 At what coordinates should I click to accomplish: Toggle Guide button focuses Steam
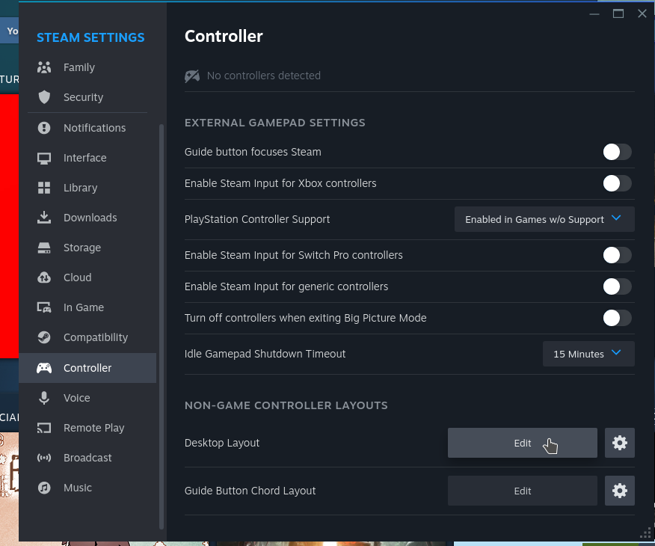(x=617, y=152)
